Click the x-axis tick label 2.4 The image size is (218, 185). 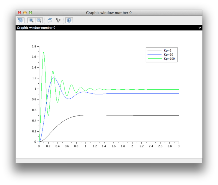(151, 146)
